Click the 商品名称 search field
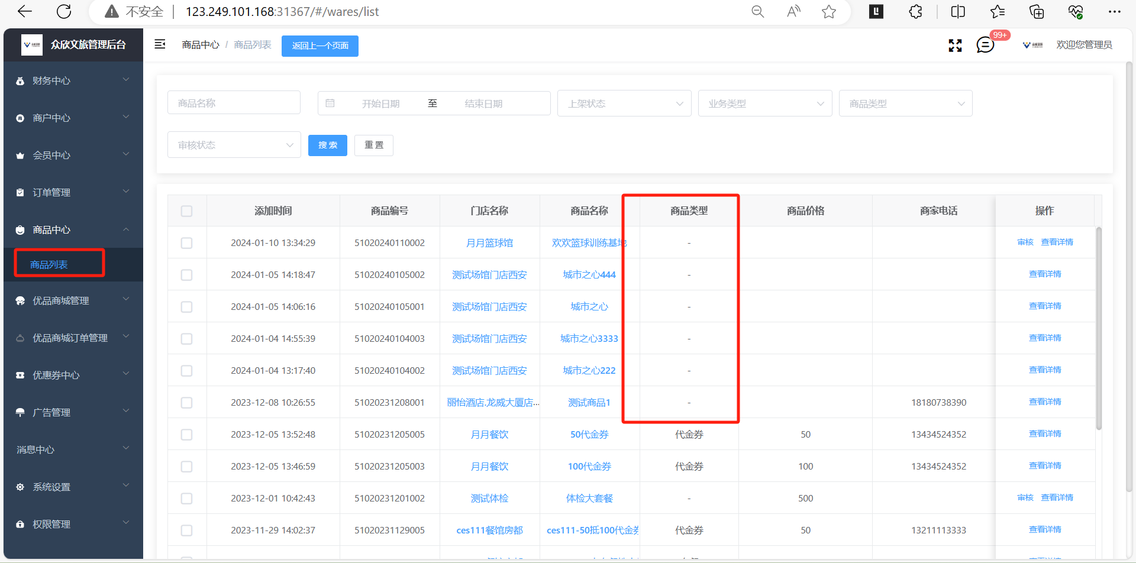The width and height of the screenshot is (1136, 563). [x=234, y=103]
